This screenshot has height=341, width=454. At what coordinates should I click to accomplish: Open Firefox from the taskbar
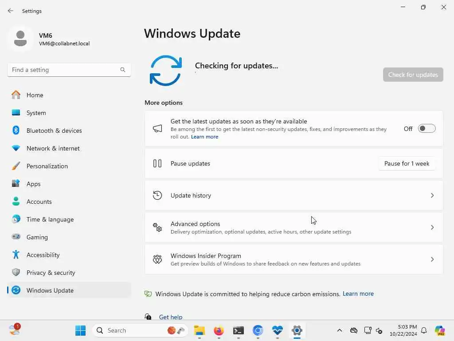[219, 330]
